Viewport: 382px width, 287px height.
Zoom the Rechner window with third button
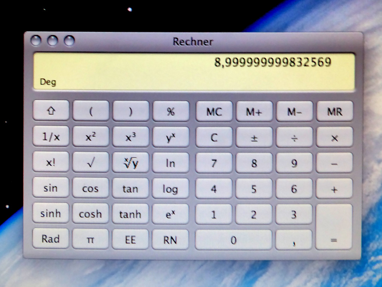[69, 40]
